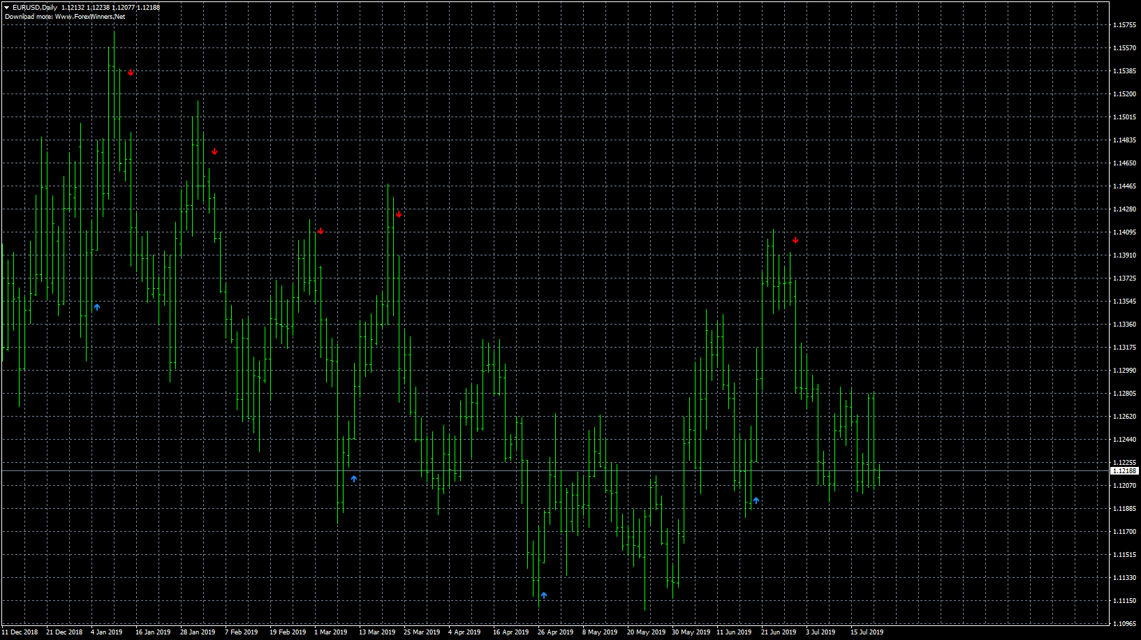Click the 19 Feb 2019 date label

(288, 632)
